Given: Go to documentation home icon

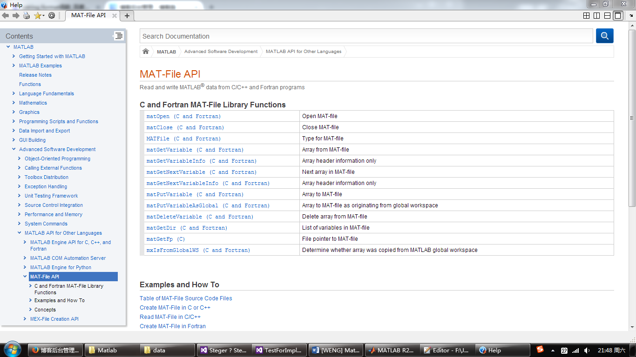Looking at the screenshot, I should tap(146, 52).
